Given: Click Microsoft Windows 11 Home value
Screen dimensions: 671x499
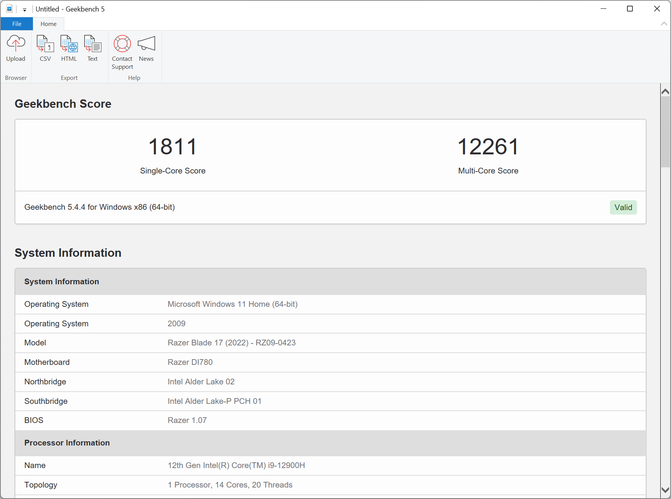Looking at the screenshot, I should 232,304.
